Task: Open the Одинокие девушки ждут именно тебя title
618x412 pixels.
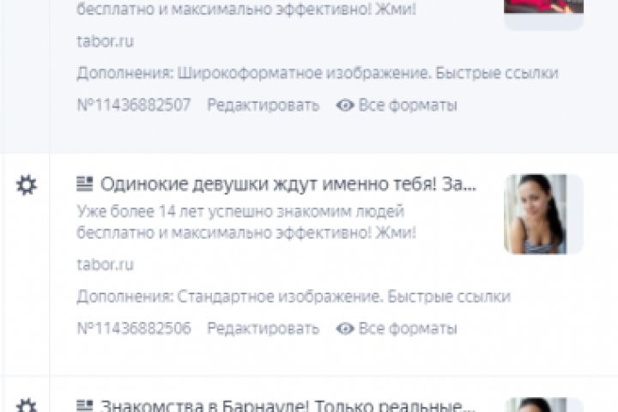Action: pos(288,185)
